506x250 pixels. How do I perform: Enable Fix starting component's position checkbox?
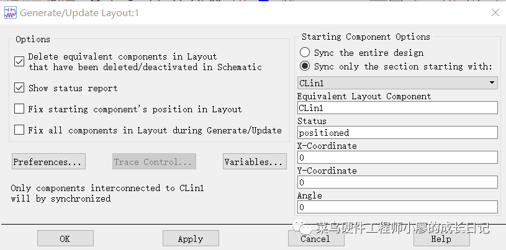tap(19, 109)
